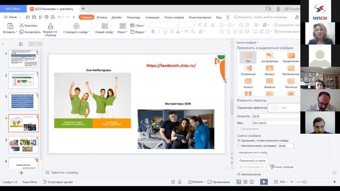Expand Смена слайдов panel title dropdown
The image size is (340, 191).
(x=247, y=42)
